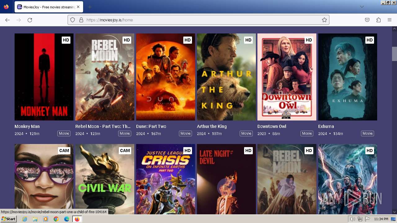Click Movie tag under Monkey Man
The height and width of the screenshot is (223, 397).
[x=64, y=133]
